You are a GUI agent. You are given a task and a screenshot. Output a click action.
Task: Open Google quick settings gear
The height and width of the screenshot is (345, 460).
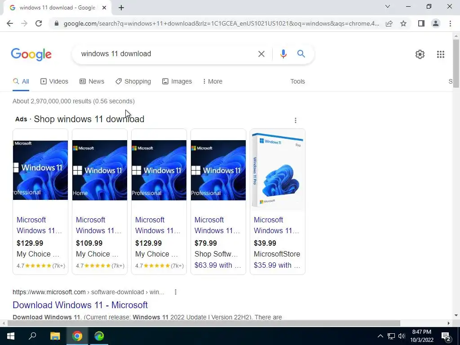pos(420,54)
